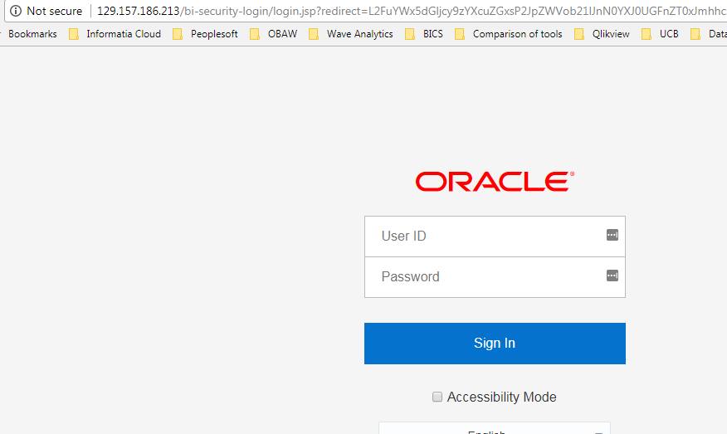Open the Qlikview bookmark folder
The height and width of the screenshot is (434, 727).
pyautogui.click(x=603, y=34)
